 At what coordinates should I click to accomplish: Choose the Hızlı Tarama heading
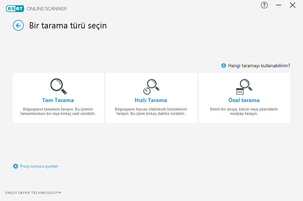tap(151, 100)
